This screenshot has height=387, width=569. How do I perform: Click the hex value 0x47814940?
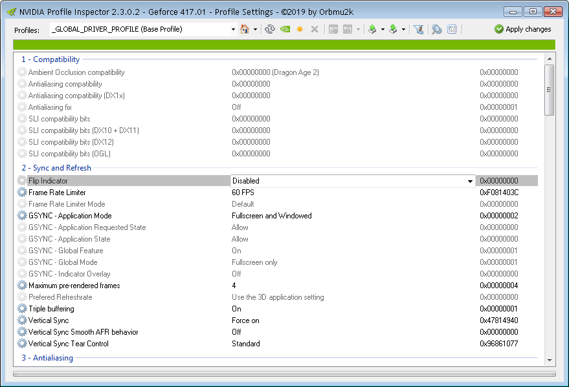pos(499,320)
